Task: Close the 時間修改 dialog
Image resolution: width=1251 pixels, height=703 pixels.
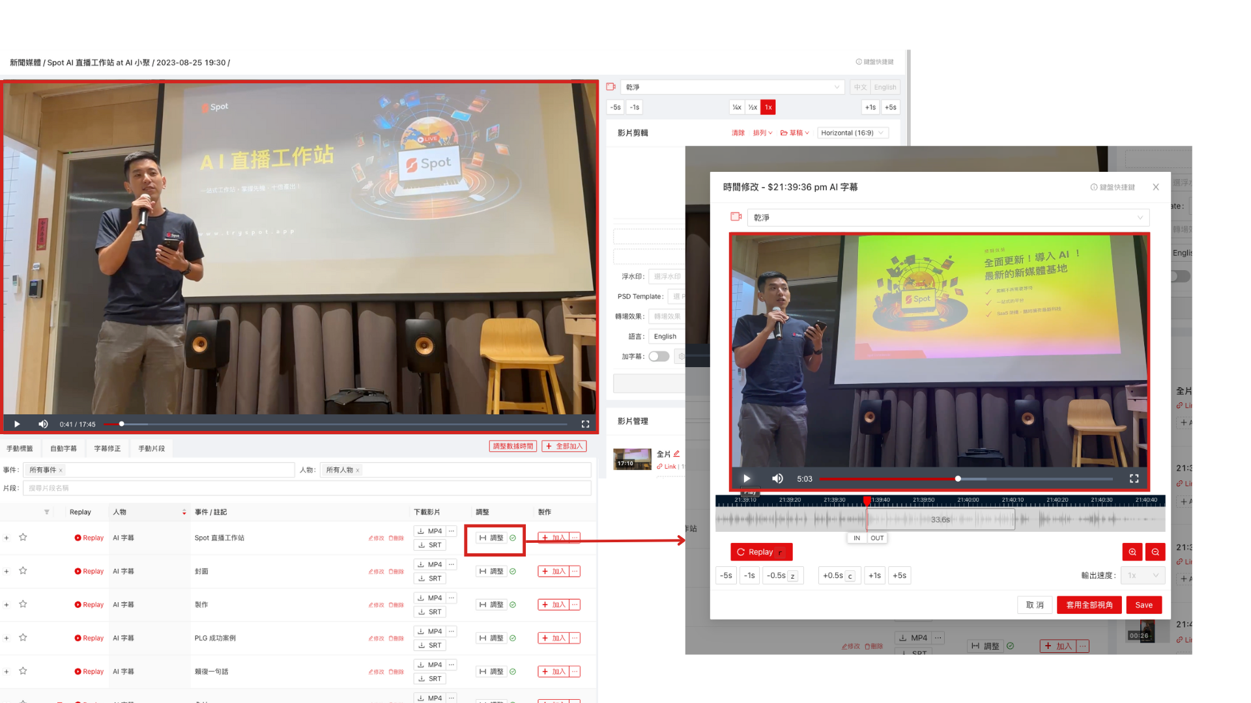Action: pyautogui.click(x=1156, y=187)
